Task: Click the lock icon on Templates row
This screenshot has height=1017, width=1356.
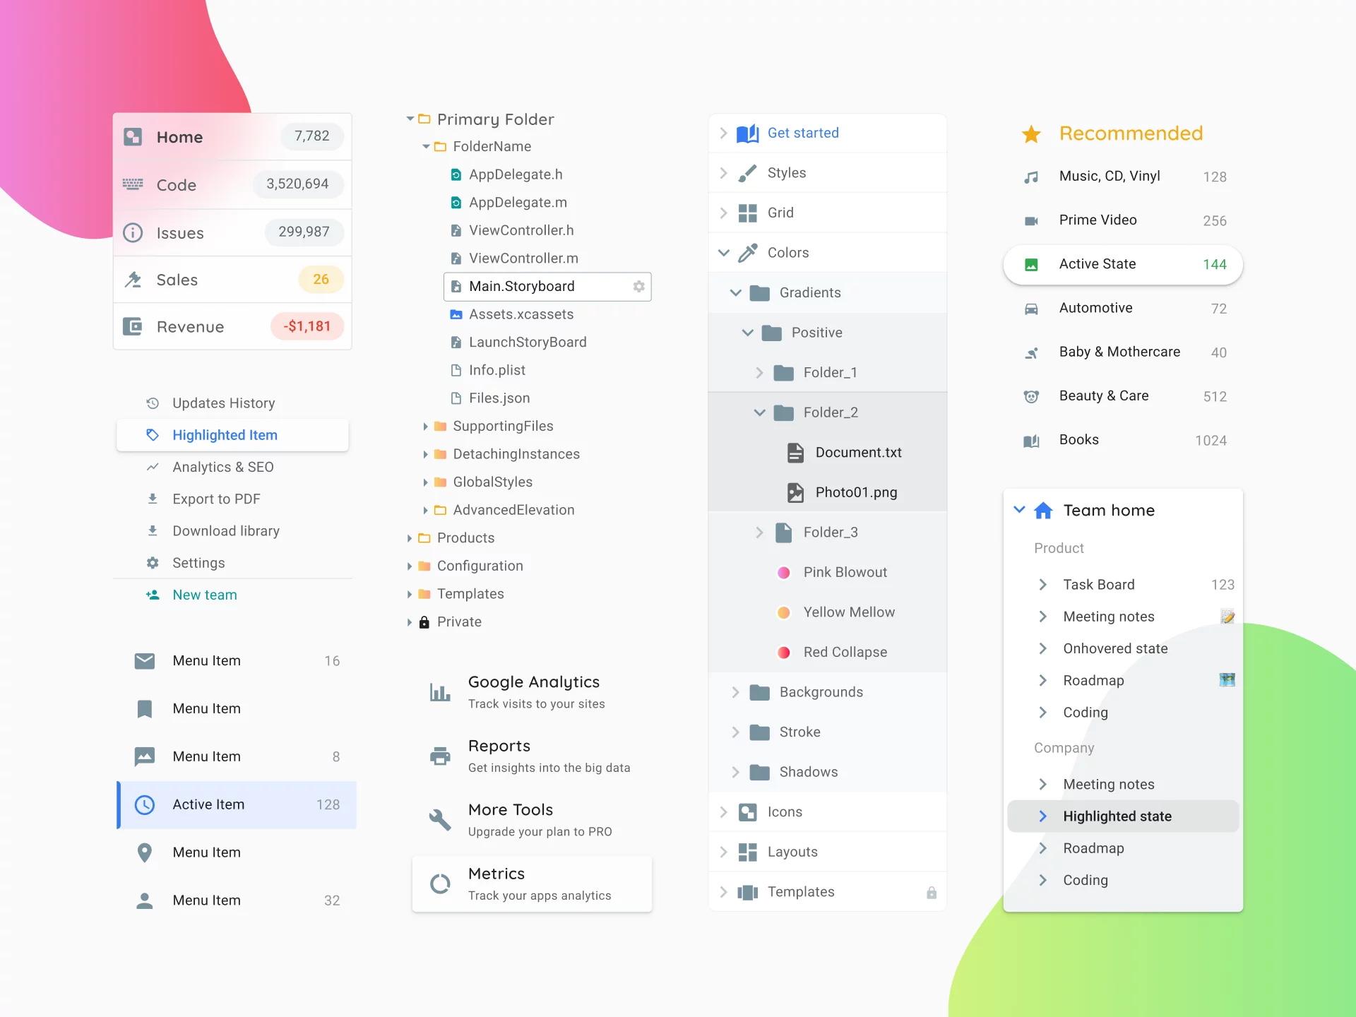Action: click(931, 891)
